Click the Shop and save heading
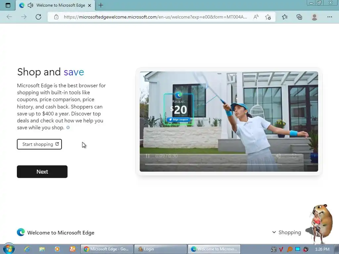 pos(51,72)
